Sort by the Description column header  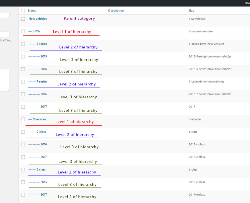(x=116, y=11)
